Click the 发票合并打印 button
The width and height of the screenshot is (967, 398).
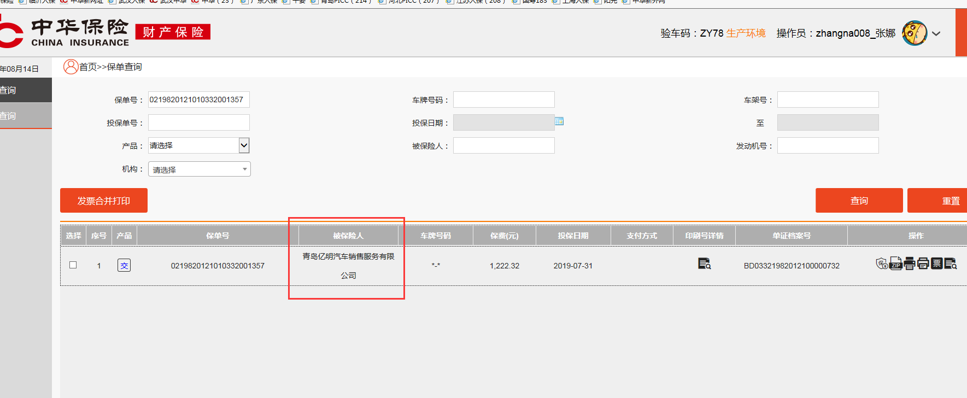104,201
